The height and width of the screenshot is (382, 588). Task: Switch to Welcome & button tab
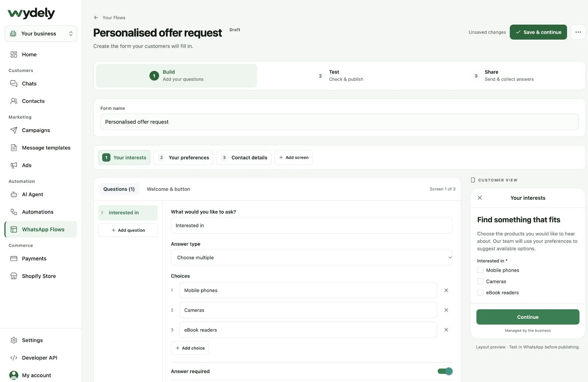(x=168, y=189)
